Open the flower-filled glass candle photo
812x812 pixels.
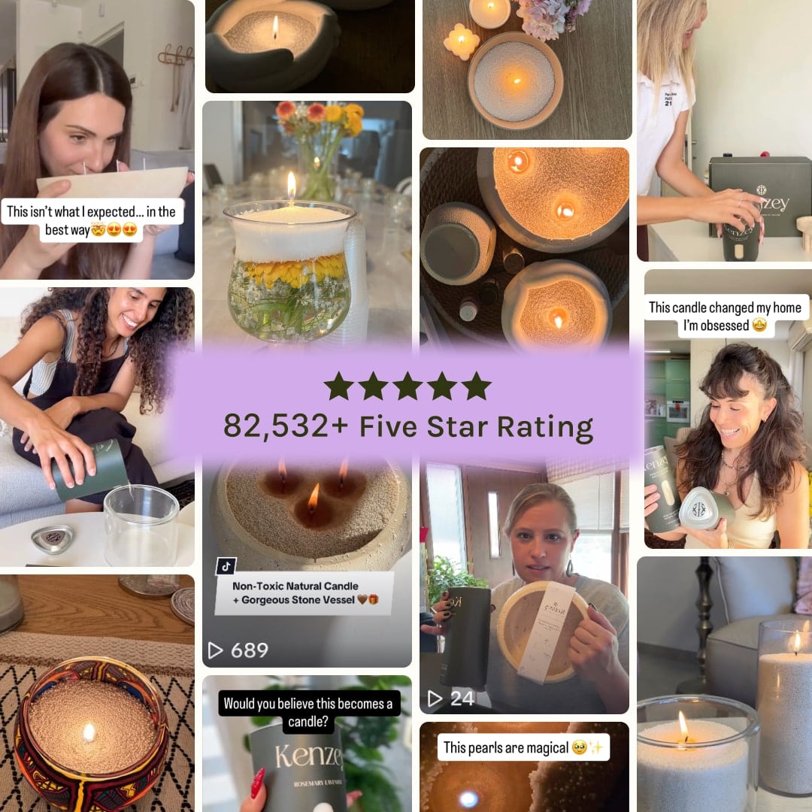(307, 223)
